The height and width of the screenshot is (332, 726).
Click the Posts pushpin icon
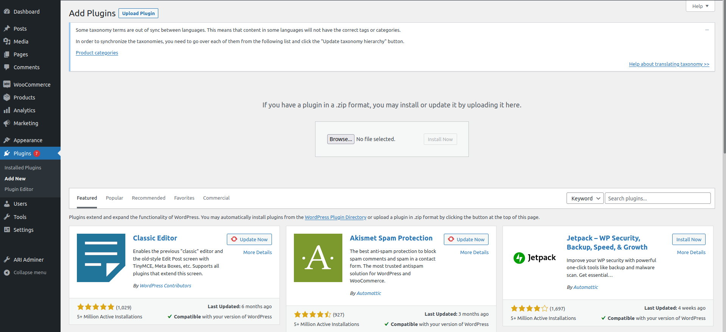7,29
